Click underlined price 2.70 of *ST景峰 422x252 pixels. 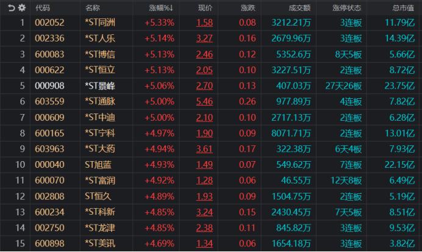[205, 85]
